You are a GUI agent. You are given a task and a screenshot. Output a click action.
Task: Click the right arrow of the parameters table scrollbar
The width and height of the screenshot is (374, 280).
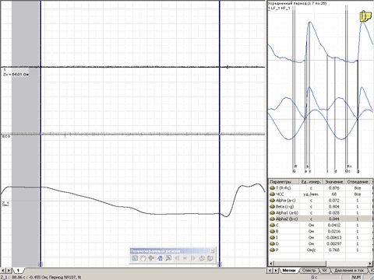pos(370,264)
